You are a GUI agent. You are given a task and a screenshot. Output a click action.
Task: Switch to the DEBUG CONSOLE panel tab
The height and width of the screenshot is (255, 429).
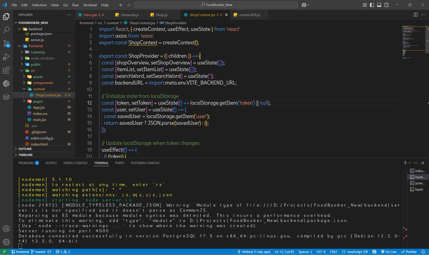click(x=75, y=163)
